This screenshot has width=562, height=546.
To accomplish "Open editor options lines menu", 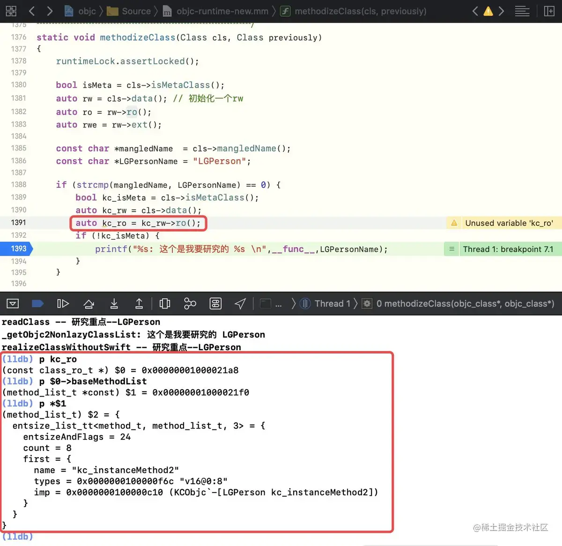I will [x=522, y=11].
